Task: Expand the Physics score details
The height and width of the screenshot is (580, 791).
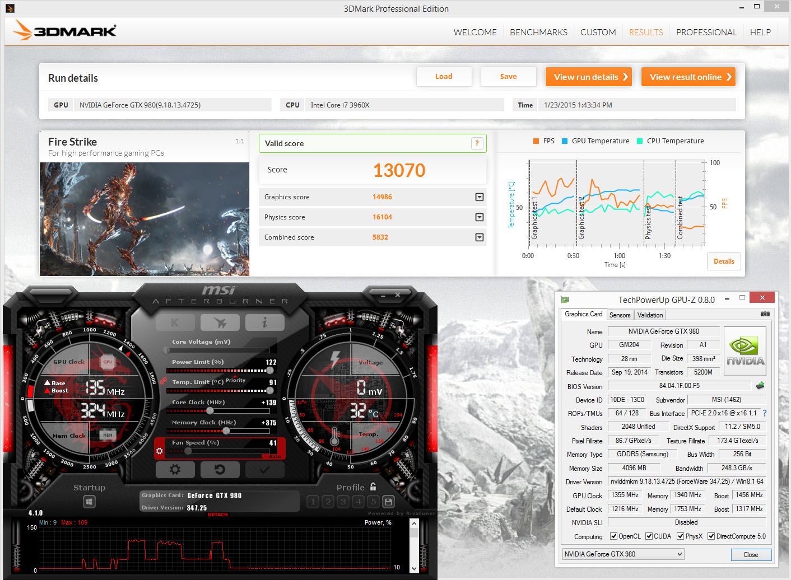Action: (x=480, y=217)
